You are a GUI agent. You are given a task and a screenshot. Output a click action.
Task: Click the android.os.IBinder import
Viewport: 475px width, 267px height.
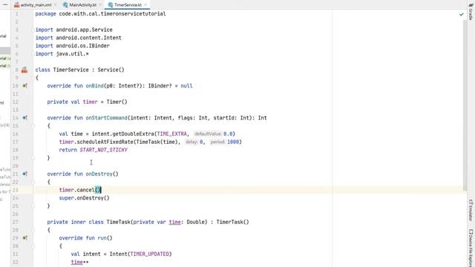tap(82, 46)
